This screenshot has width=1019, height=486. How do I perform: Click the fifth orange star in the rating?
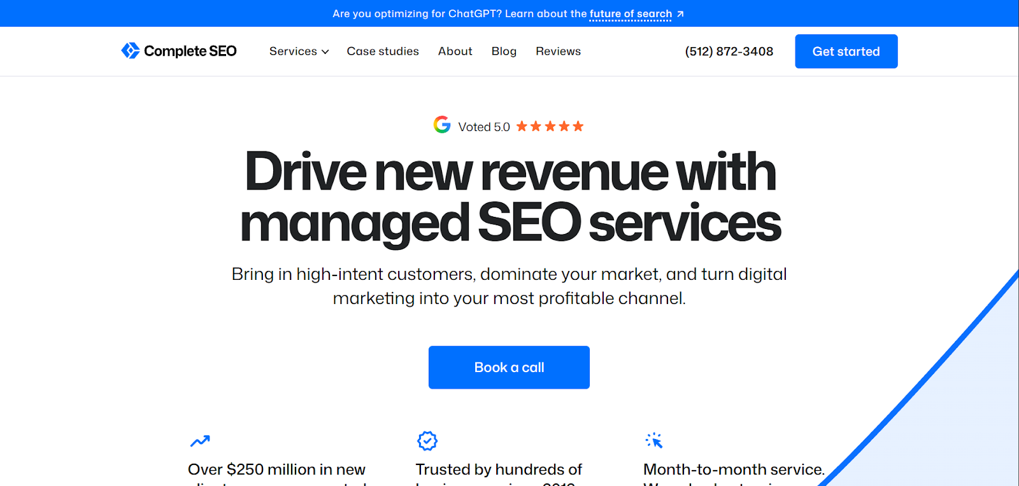(x=578, y=125)
